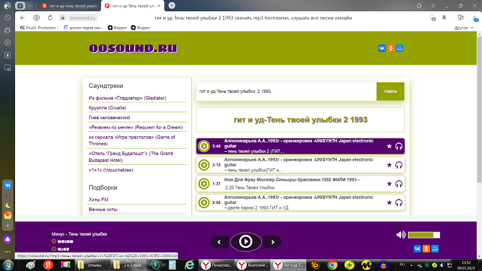Viewport: 482px width, 271px height.
Task: Open VK in browser sidebar
Action: (8, 185)
